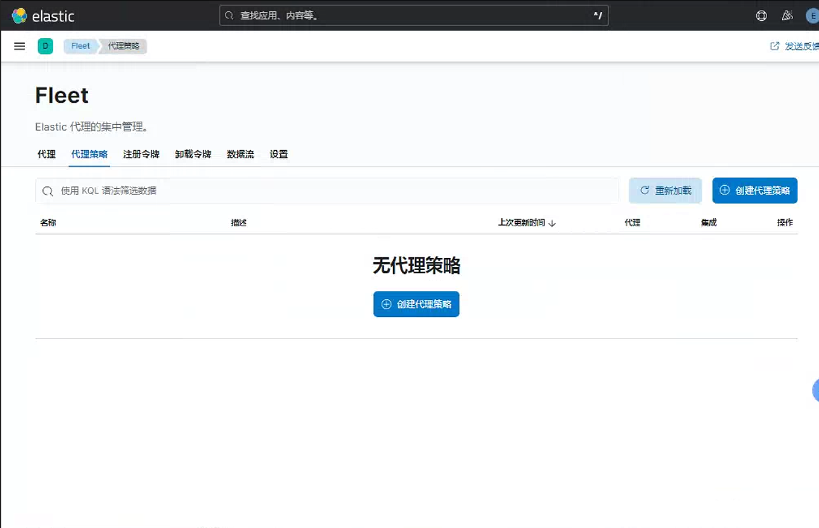This screenshot has width=819, height=528.
Task: Sort by 上次更新时间 arrow icon
Action: 552,223
